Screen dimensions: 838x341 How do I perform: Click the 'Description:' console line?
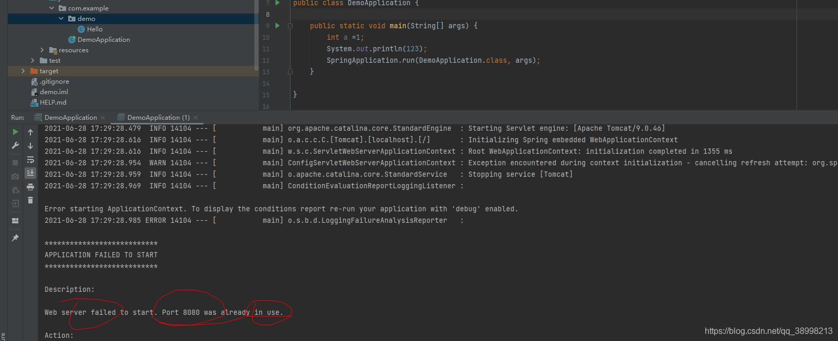[x=70, y=290]
